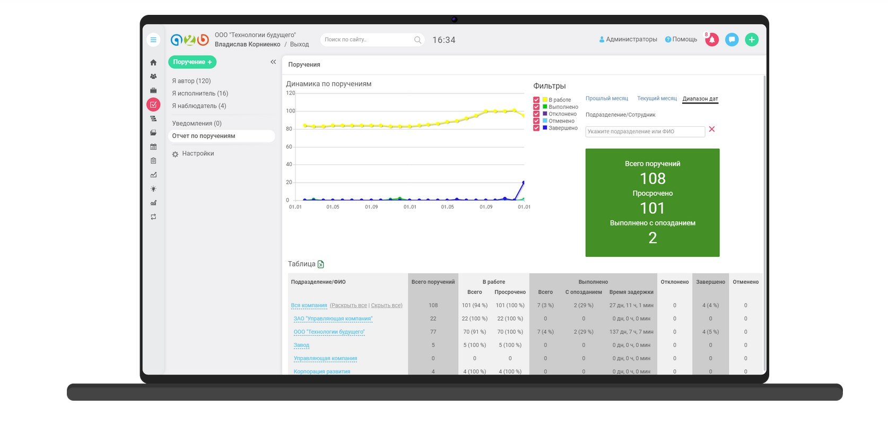888x432 pixels.
Task: Open the blue chat messages icon
Action: [732, 40]
